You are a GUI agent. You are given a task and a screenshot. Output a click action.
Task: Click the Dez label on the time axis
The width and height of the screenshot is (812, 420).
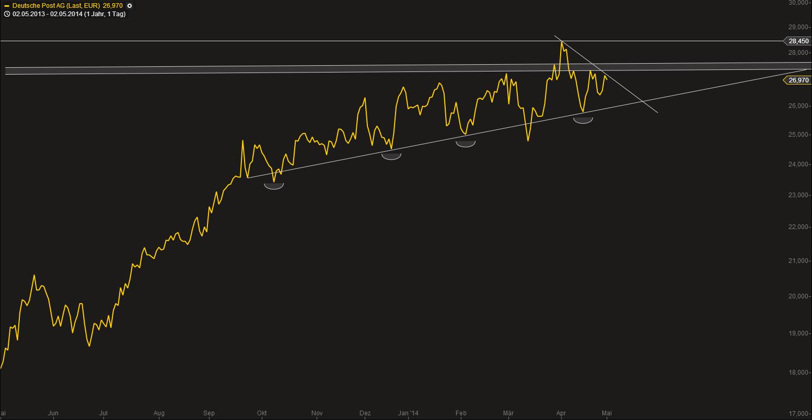[365, 413]
